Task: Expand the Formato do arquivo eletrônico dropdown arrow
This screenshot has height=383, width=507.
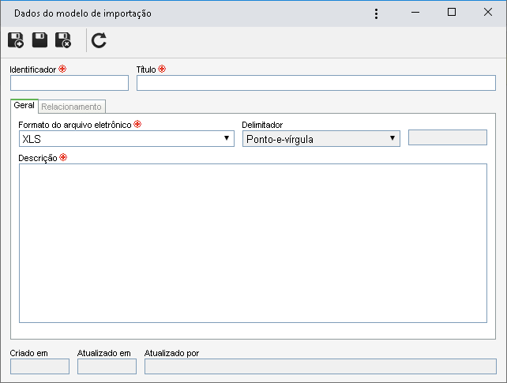Action: 227,138
